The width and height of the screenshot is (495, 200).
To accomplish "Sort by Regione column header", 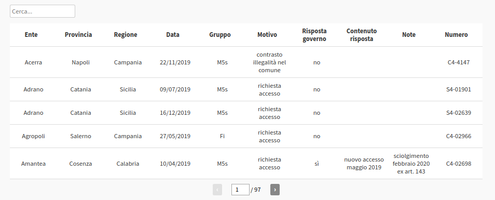I will pyautogui.click(x=126, y=35).
